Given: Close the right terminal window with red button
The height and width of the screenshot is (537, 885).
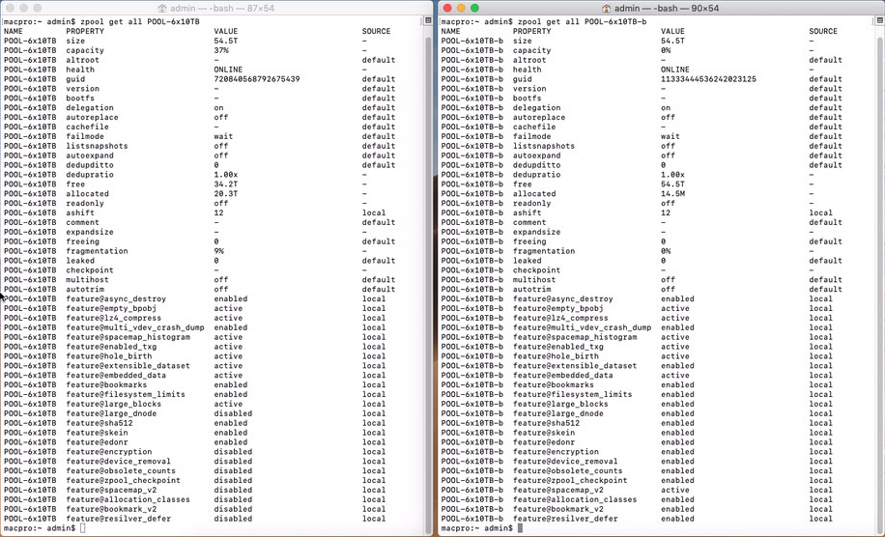Looking at the screenshot, I should tap(447, 8).
